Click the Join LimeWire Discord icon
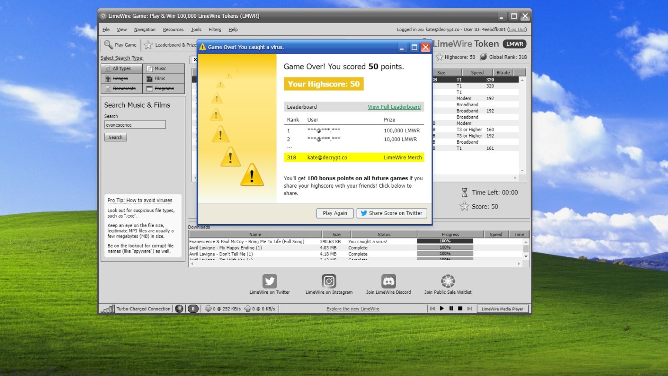 [388, 281]
